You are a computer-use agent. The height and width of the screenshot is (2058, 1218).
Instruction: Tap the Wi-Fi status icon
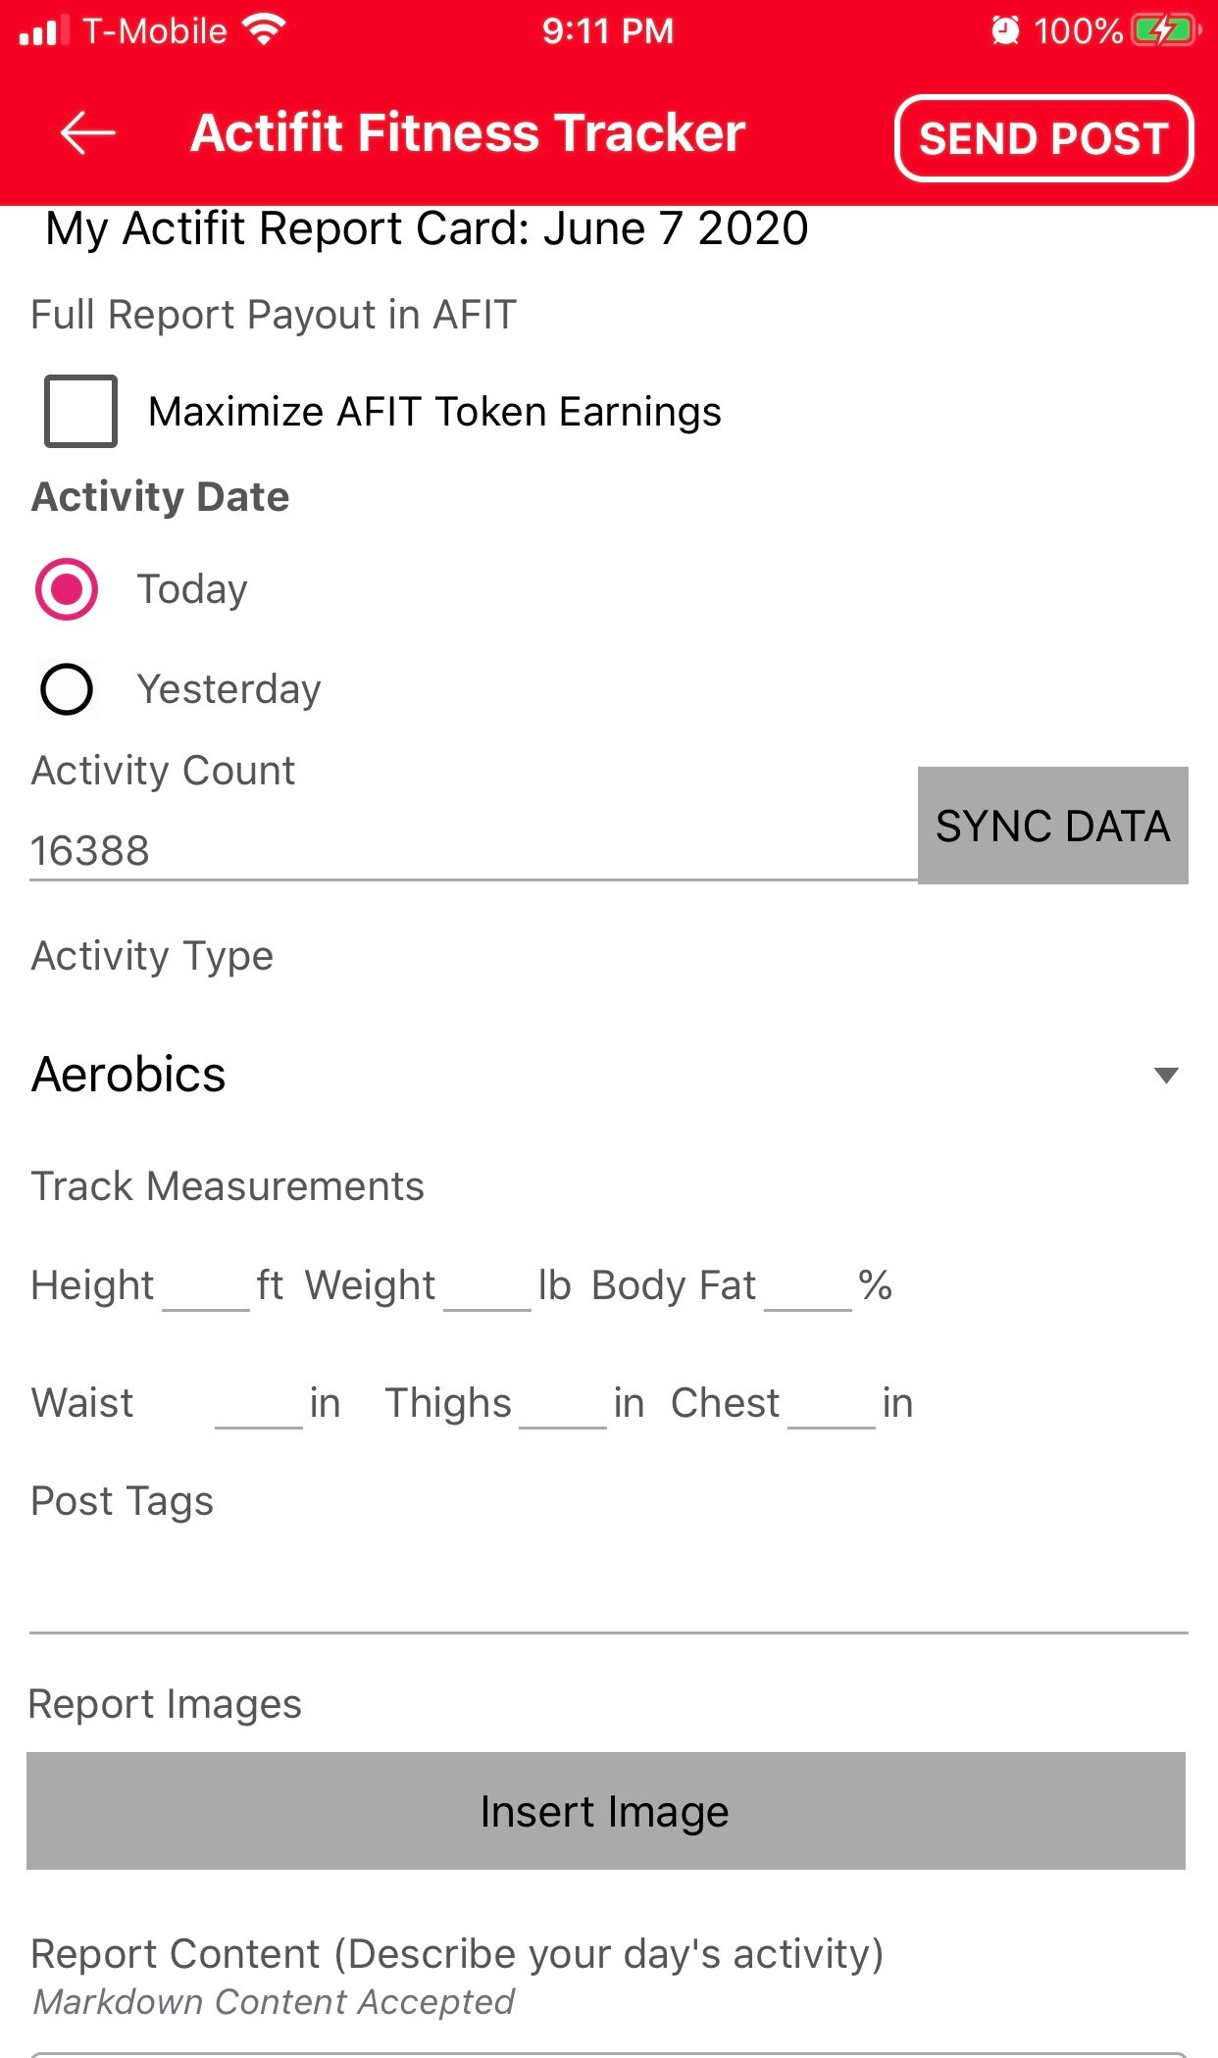click(x=264, y=30)
